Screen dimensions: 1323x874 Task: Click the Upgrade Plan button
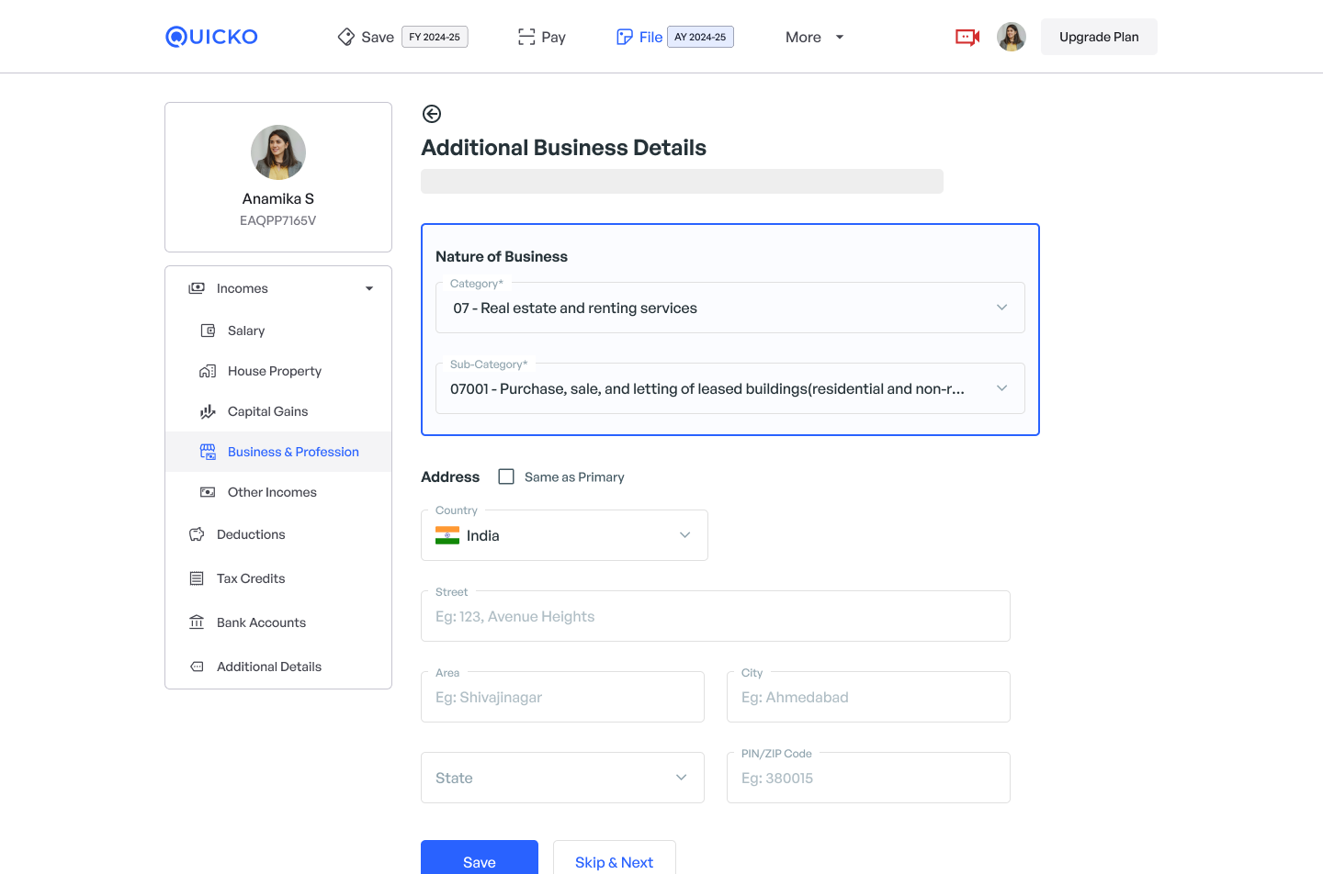(x=1098, y=38)
